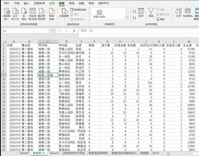
Task: Switch to the Sheet3 worksheet tab
Action: (54, 153)
